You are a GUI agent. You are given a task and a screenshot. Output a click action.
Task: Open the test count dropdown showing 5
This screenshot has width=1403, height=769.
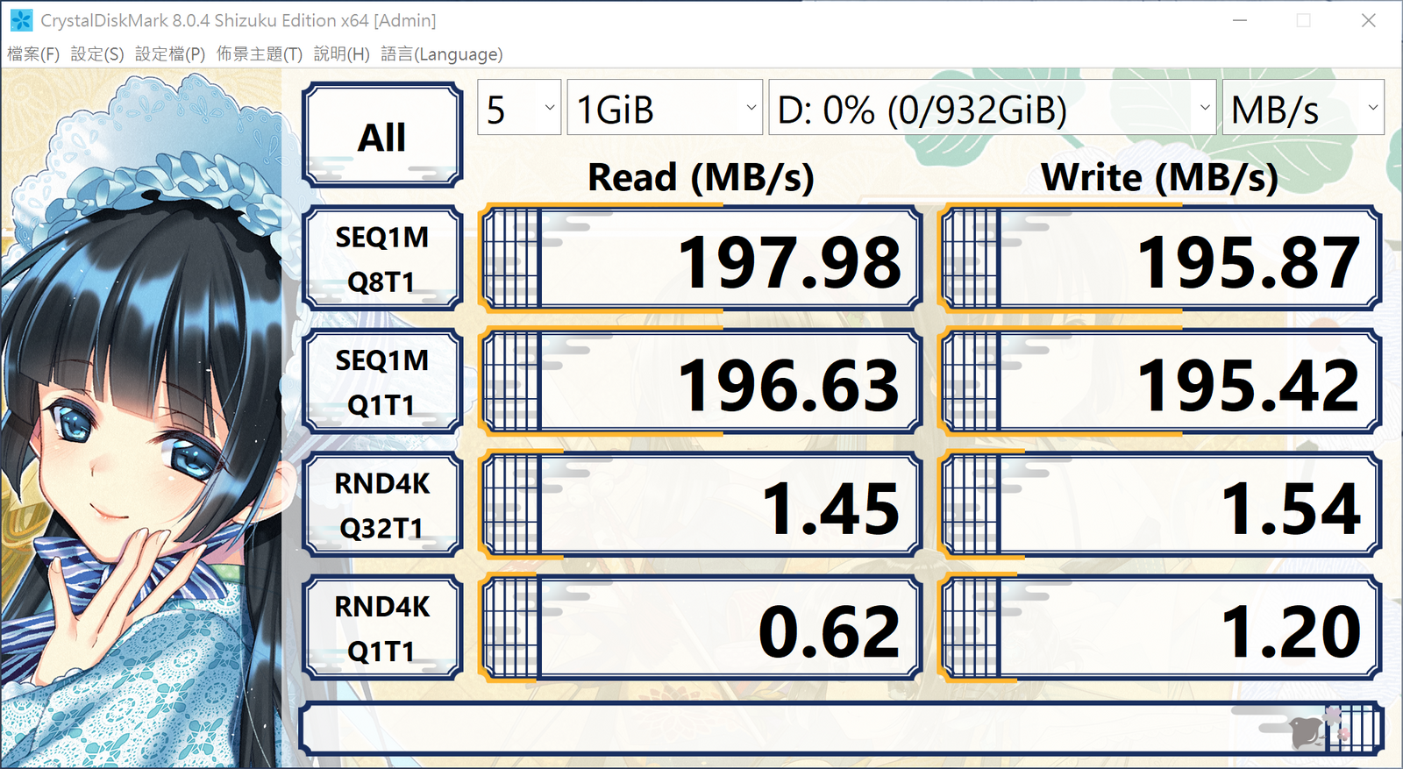(x=519, y=109)
